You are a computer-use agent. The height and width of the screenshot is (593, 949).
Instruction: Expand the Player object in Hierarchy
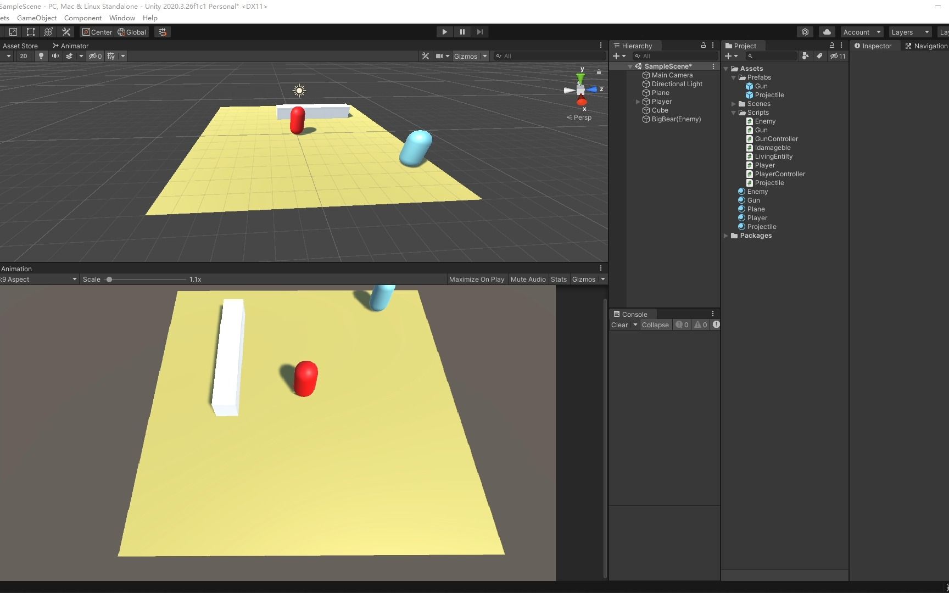[638, 102]
